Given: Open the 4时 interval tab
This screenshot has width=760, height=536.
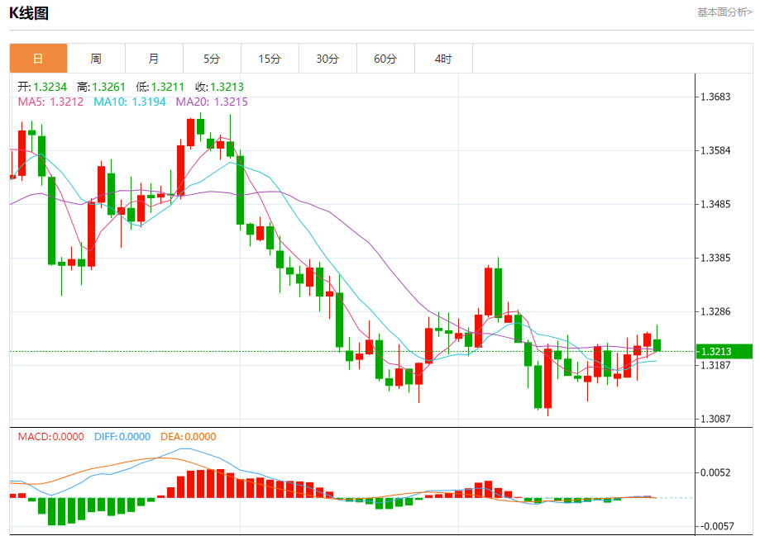Looking at the screenshot, I should click(443, 59).
